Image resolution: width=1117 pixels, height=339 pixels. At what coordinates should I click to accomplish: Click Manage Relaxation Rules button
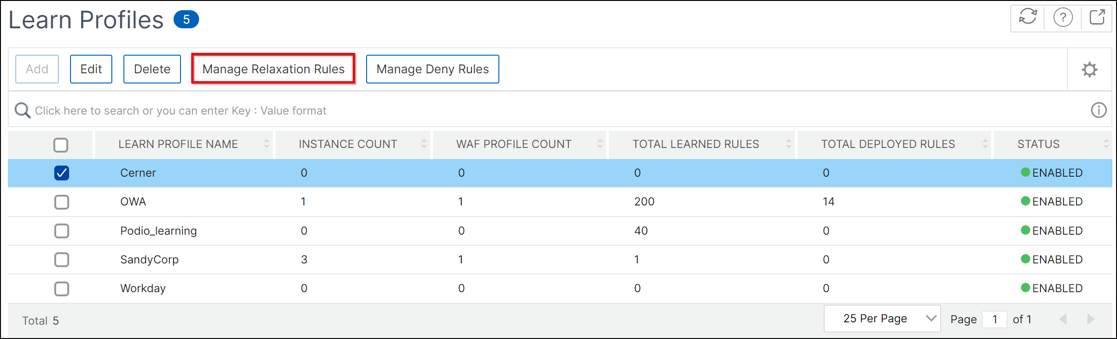[273, 69]
